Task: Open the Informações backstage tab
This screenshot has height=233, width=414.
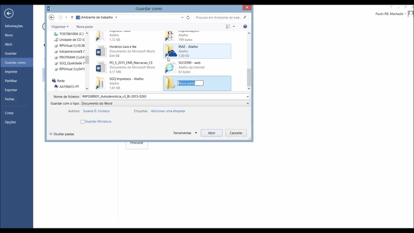Action: coord(14,26)
